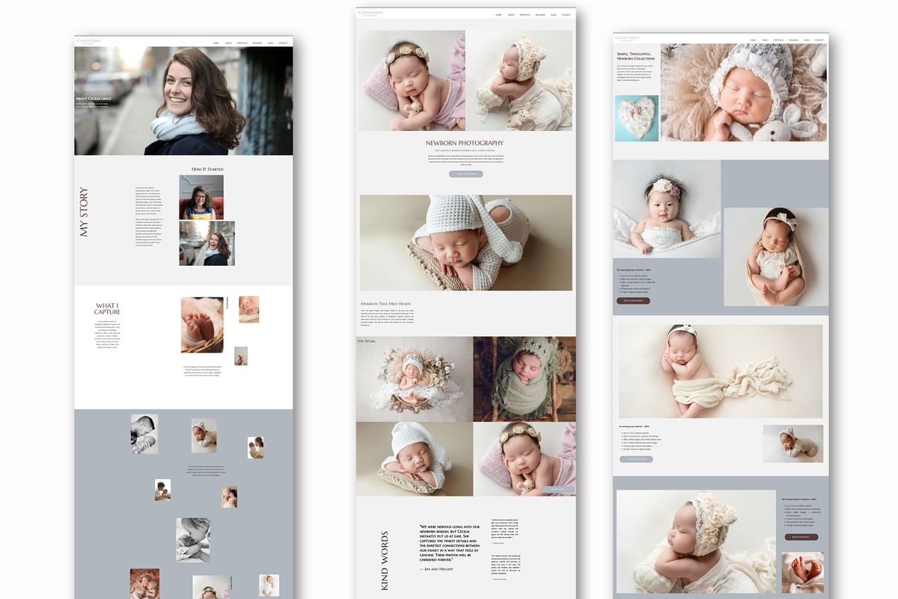Click the smiling woman hero photo
Viewport: 898px width, 599px height.
click(x=183, y=101)
